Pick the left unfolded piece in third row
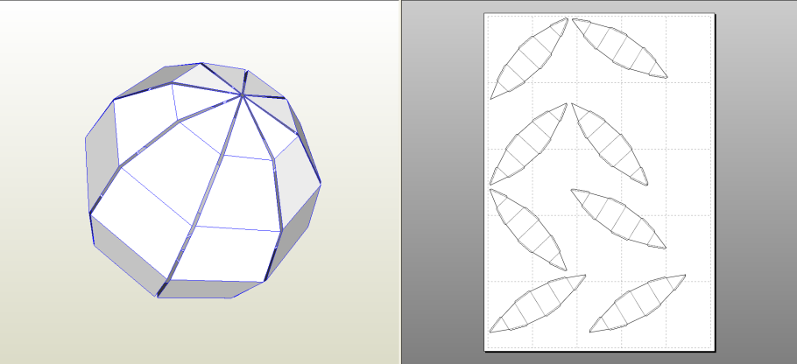The height and width of the screenshot is (364, 797). [528, 227]
